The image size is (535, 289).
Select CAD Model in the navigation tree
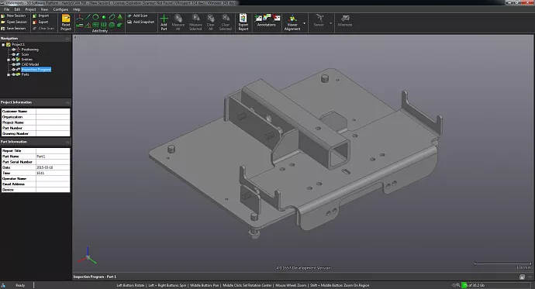coord(30,64)
